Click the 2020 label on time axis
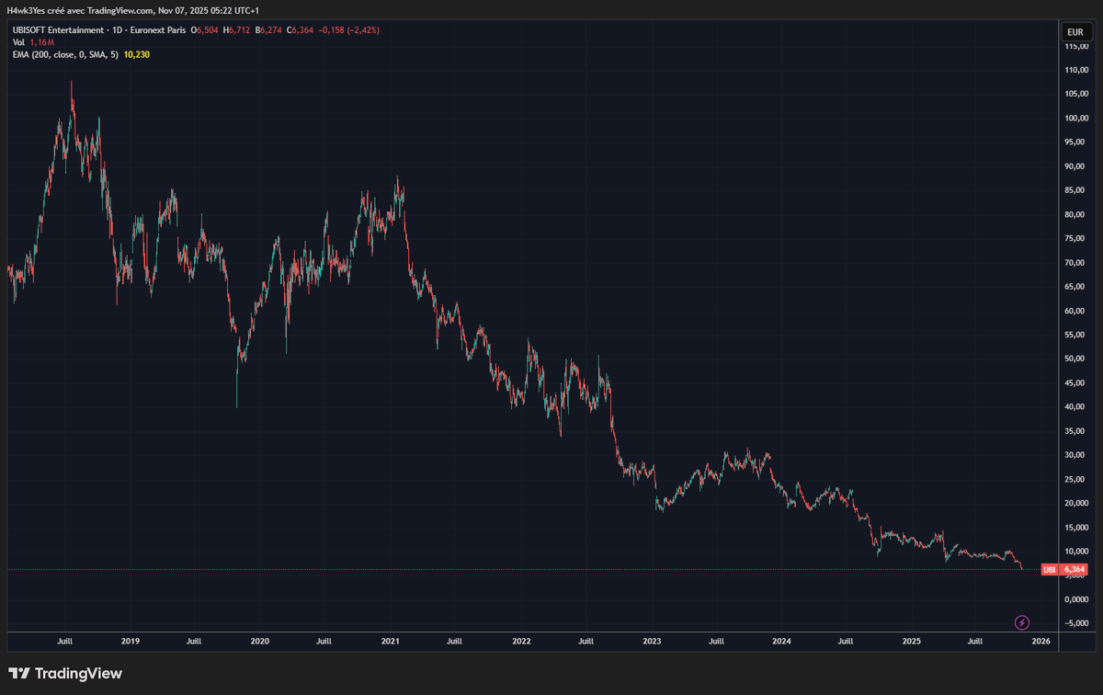 click(260, 641)
